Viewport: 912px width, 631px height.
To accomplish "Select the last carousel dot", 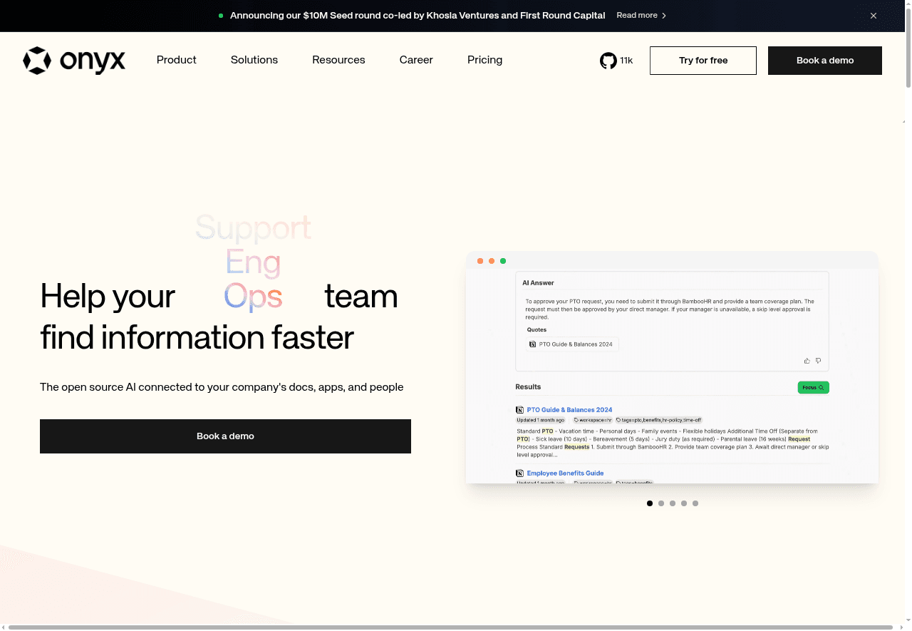I will (x=695, y=503).
